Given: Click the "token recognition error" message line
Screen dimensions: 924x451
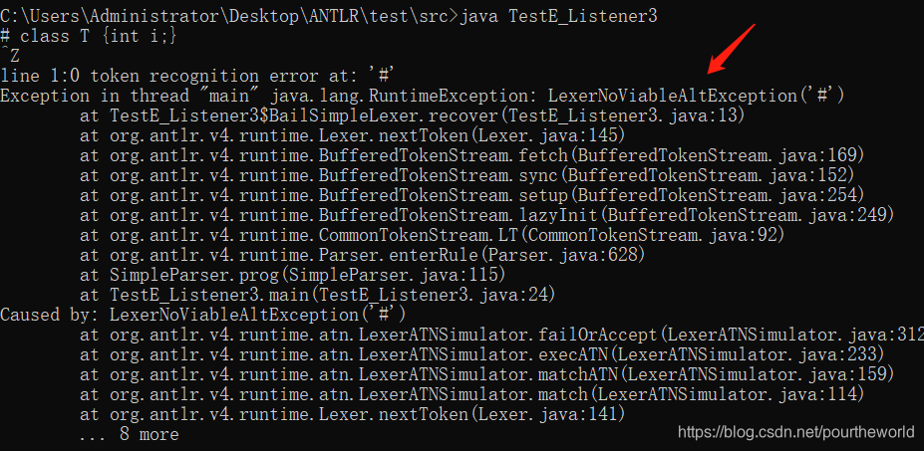Looking at the screenshot, I should tap(197, 76).
